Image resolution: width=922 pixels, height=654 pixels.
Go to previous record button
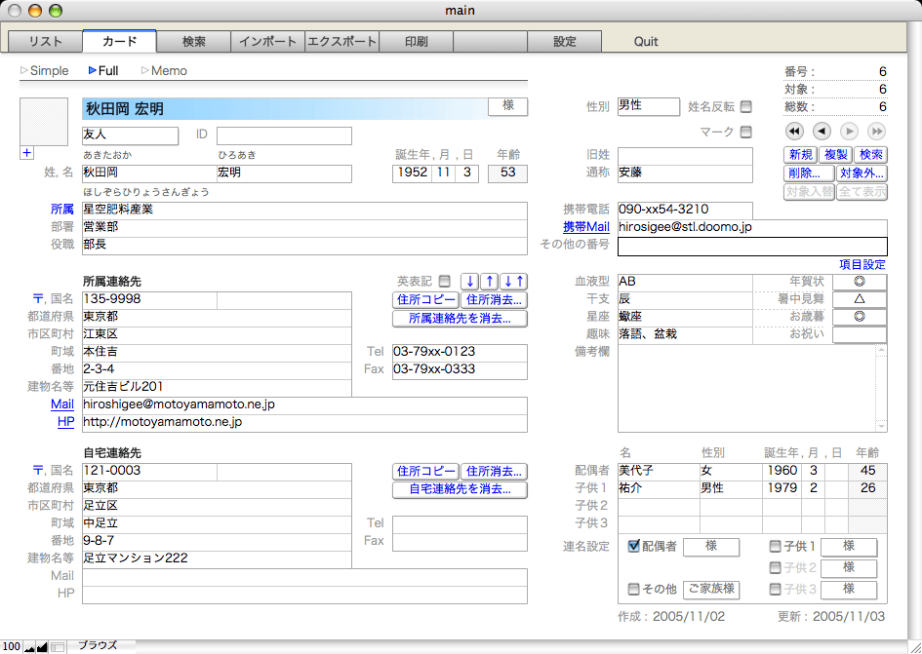(x=822, y=131)
